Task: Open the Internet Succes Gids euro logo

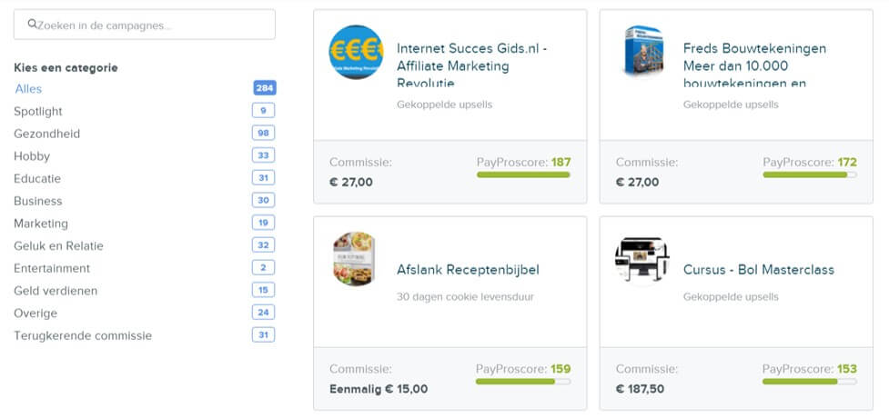Action: pyautogui.click(x=356, y=52)
